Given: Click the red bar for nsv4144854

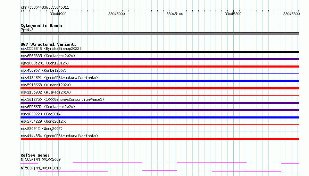Looking at the screenshot, I should point(160,139).
